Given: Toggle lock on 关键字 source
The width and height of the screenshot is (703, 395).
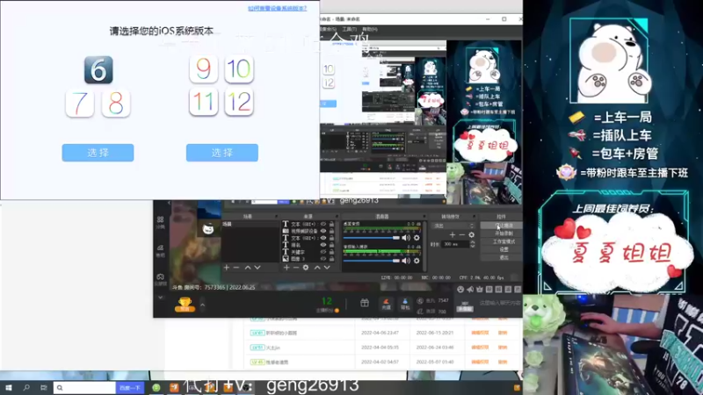Looking at the screenshot, I should click(332, 252).
